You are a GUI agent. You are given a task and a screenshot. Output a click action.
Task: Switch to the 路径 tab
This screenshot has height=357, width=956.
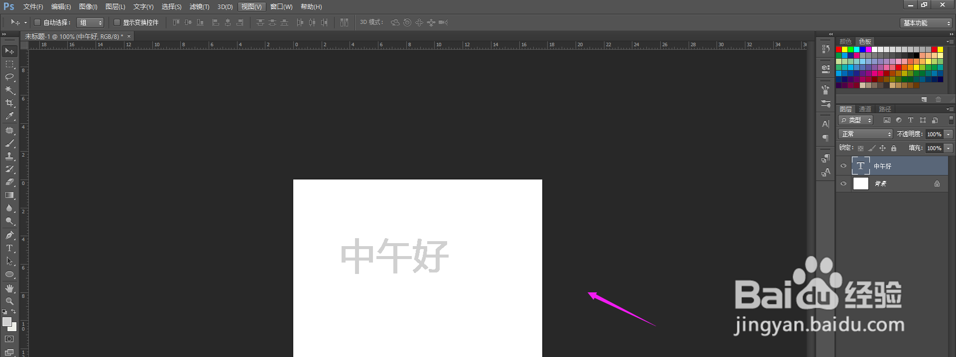click(885, 109)
